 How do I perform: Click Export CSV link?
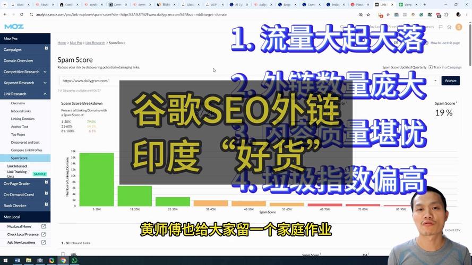[453, 230]
